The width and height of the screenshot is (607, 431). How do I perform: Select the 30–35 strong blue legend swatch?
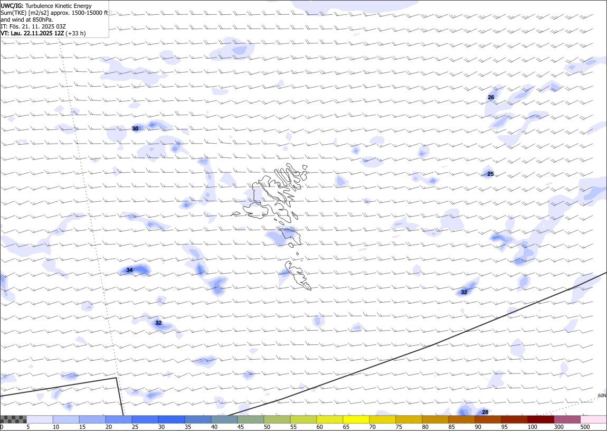(172, 419)
